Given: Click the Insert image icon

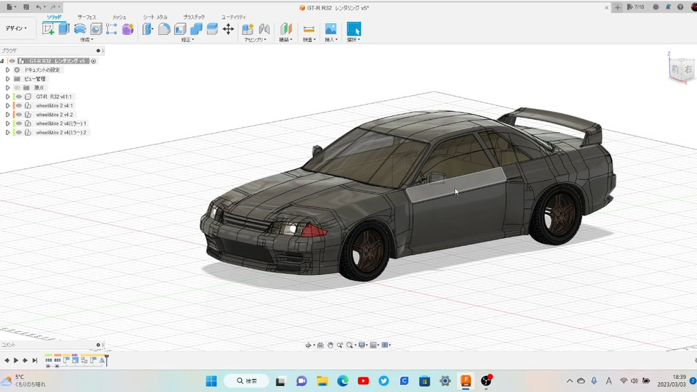Looking at the screenshot, I should tap(331, 29).
